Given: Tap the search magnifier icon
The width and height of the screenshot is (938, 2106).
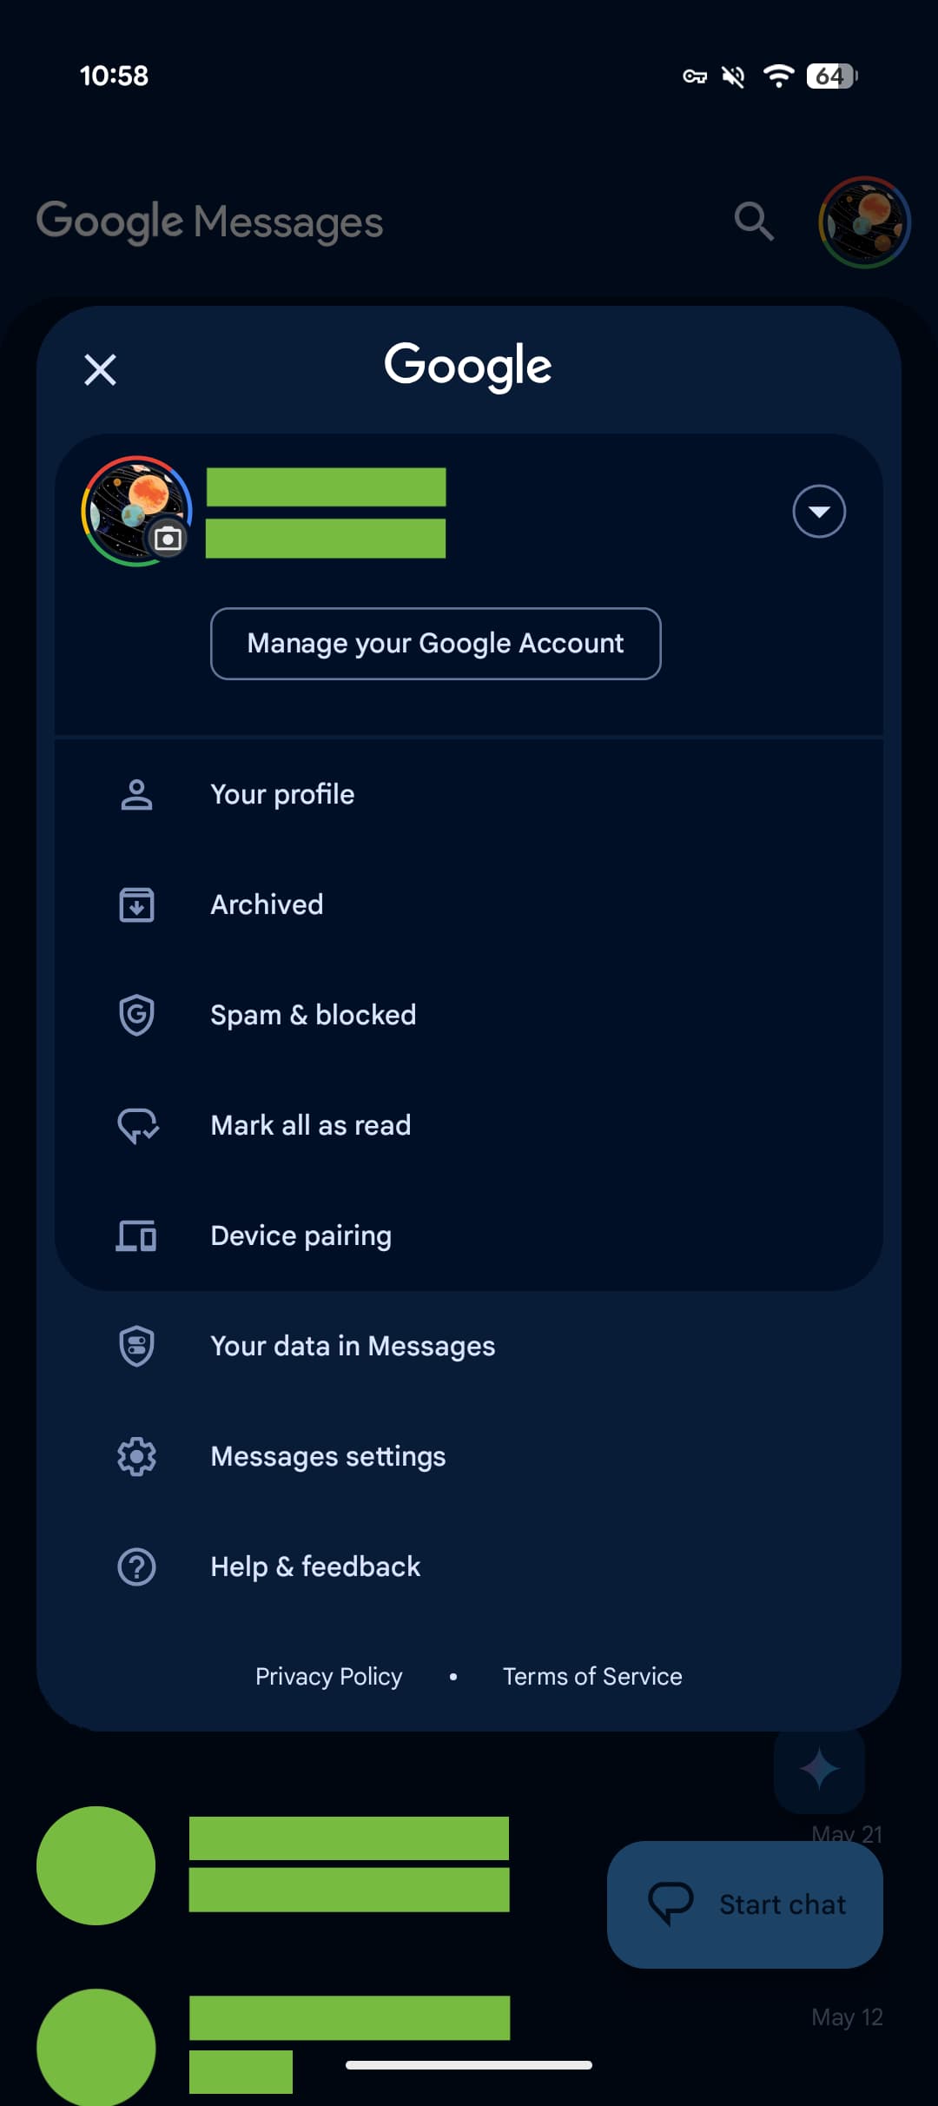Looking at the screenshot, I should (x=753, y=222).
